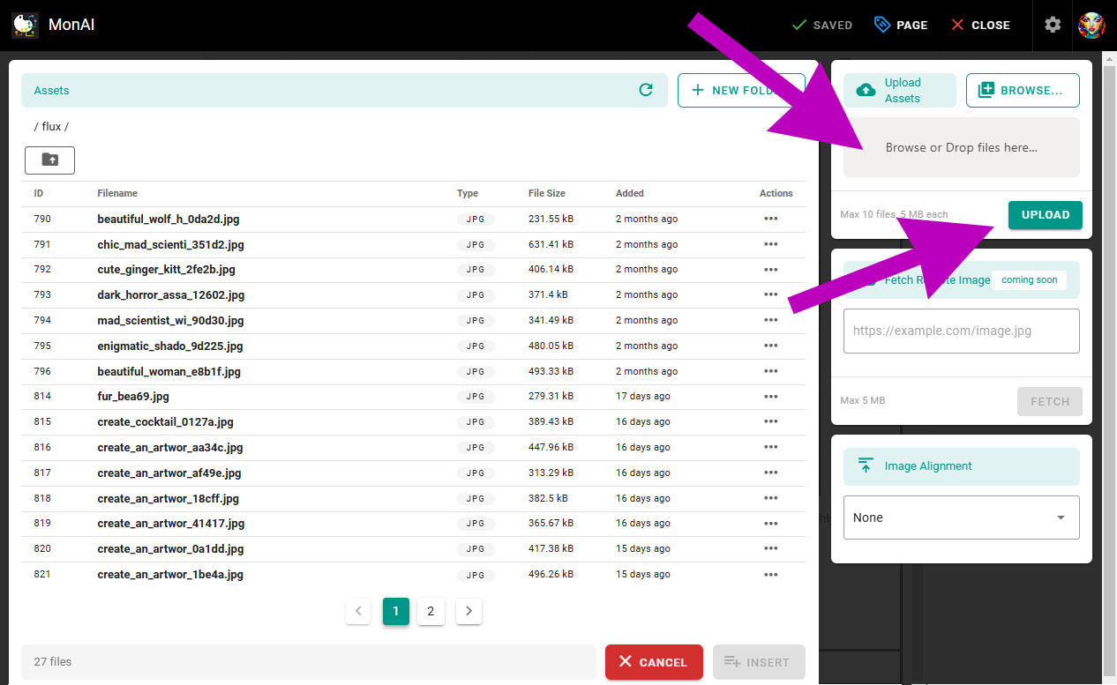Open actions menu for fur_bea69.jpg
Screen dimensions: 1117x685
coord(770,397)
